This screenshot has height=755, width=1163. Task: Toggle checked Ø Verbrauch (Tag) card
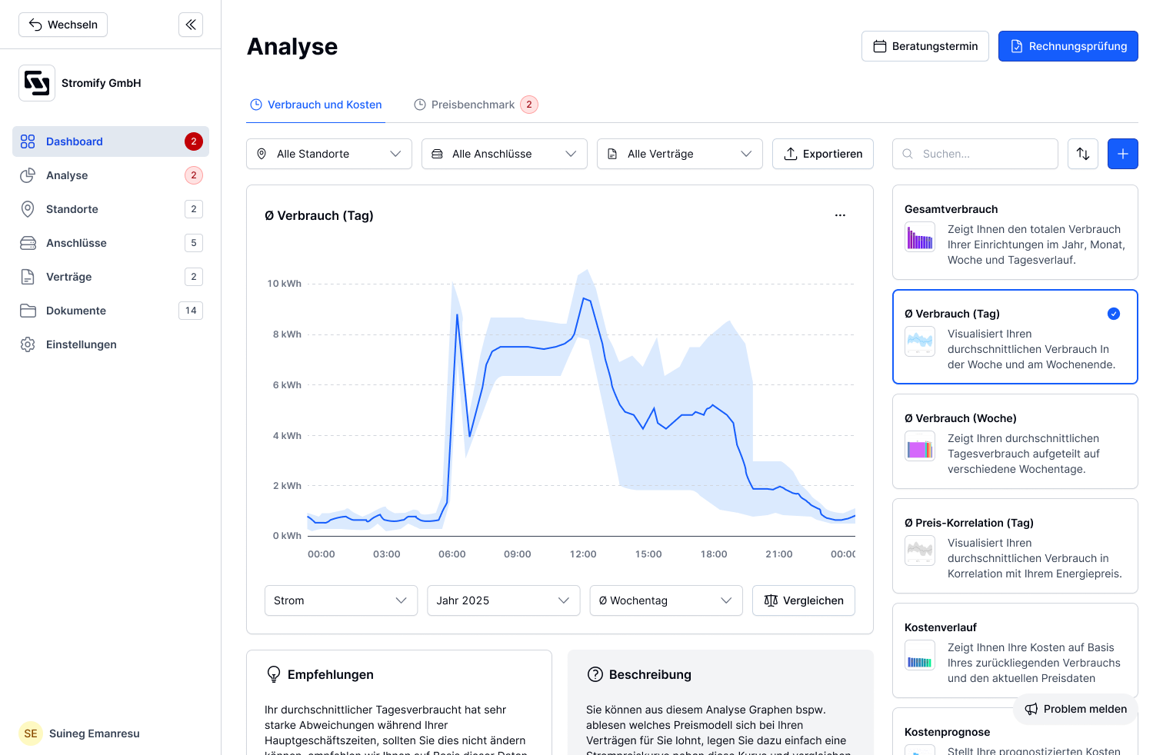pyautogui.click(x=1015, y=337)
